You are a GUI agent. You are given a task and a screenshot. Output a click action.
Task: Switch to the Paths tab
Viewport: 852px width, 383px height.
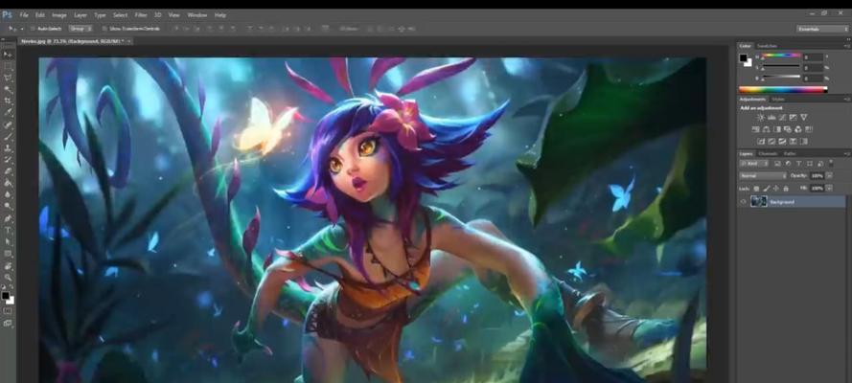[790, 154]
